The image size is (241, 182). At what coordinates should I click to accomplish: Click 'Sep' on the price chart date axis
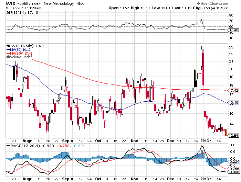tap(66, 141)
